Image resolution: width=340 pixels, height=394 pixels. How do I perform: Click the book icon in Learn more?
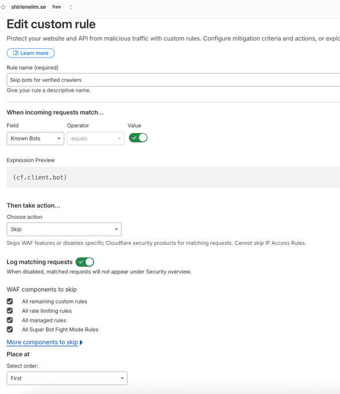pyautogui.click(x=16, y=53)
